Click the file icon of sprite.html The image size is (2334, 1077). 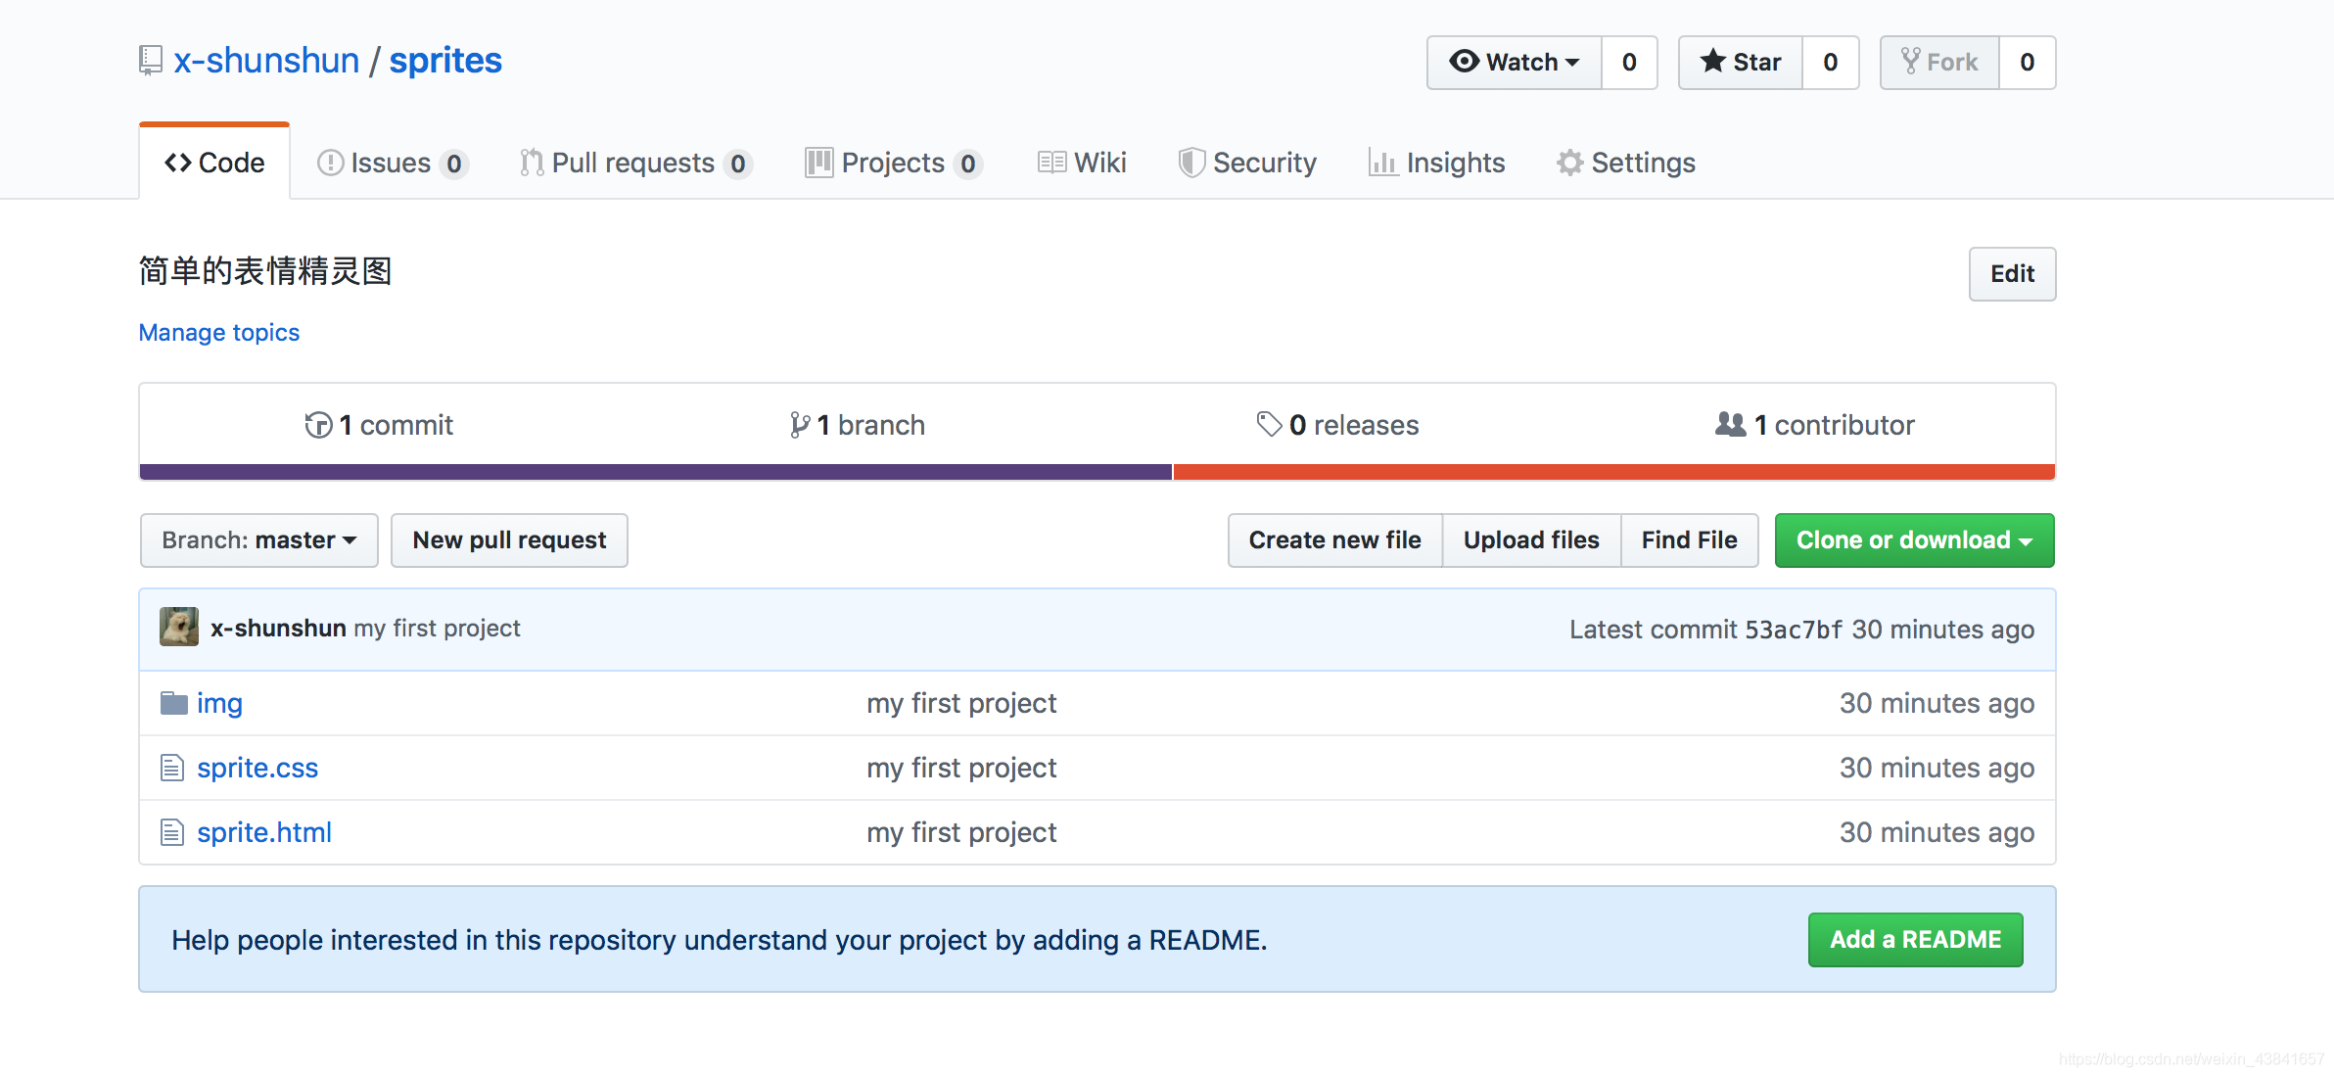pos(172,832)
